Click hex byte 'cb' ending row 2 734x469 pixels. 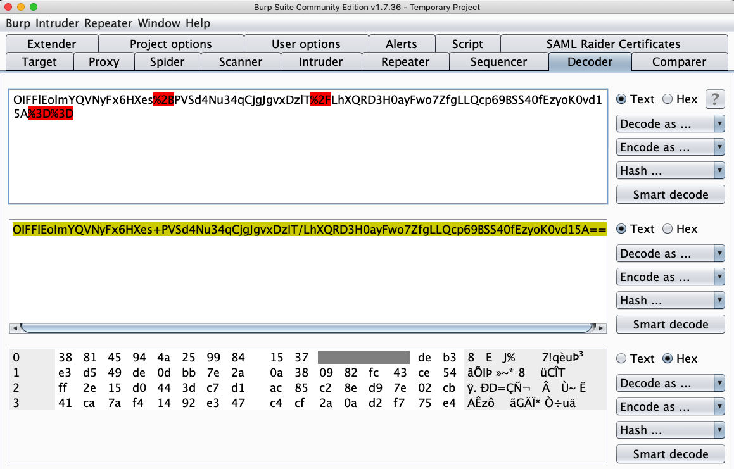pos(449,387)
